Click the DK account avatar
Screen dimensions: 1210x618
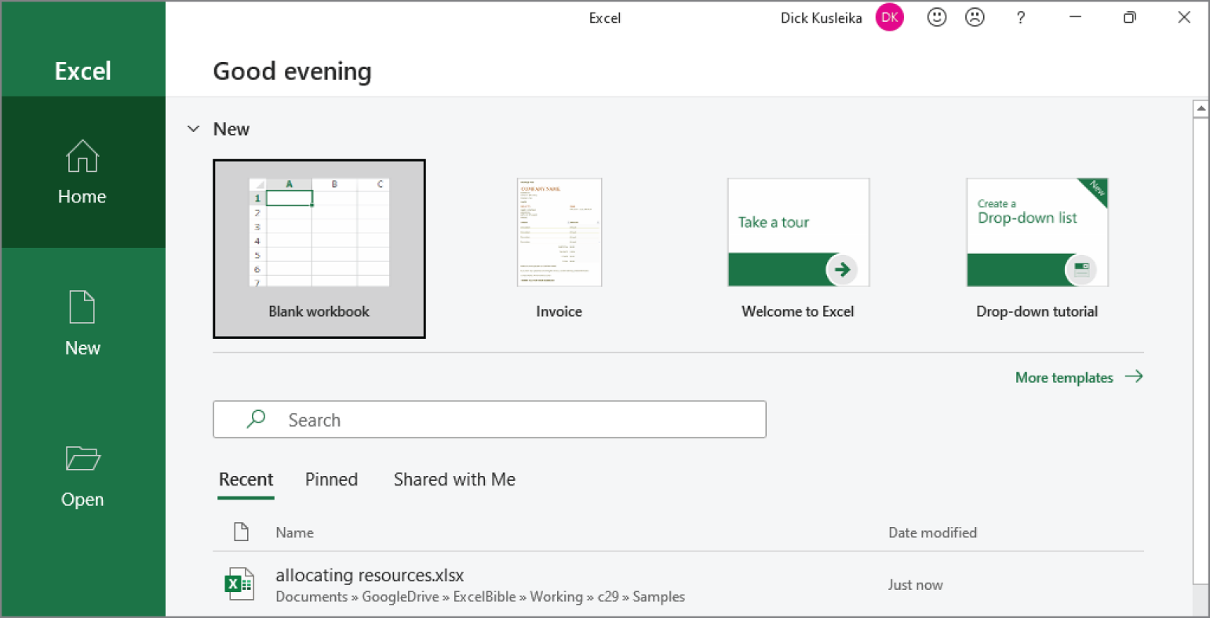pos(890,17)
